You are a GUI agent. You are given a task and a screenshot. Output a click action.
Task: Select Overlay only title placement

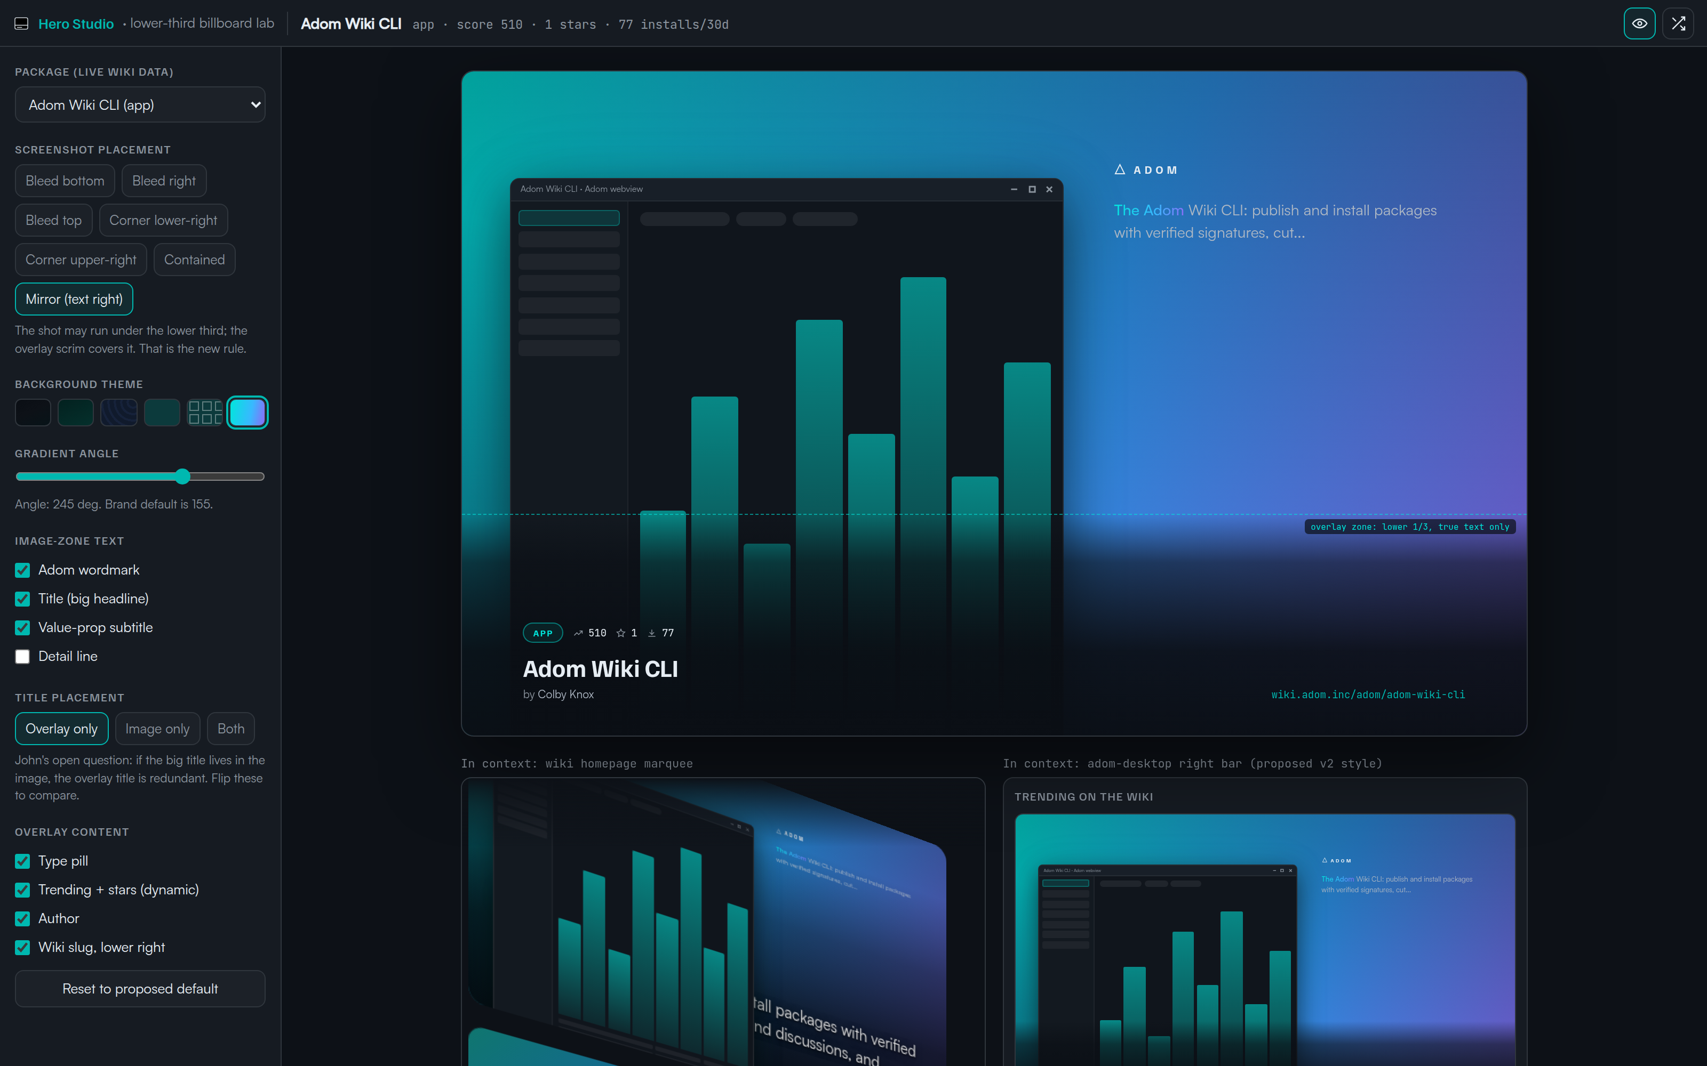[61, 729]
